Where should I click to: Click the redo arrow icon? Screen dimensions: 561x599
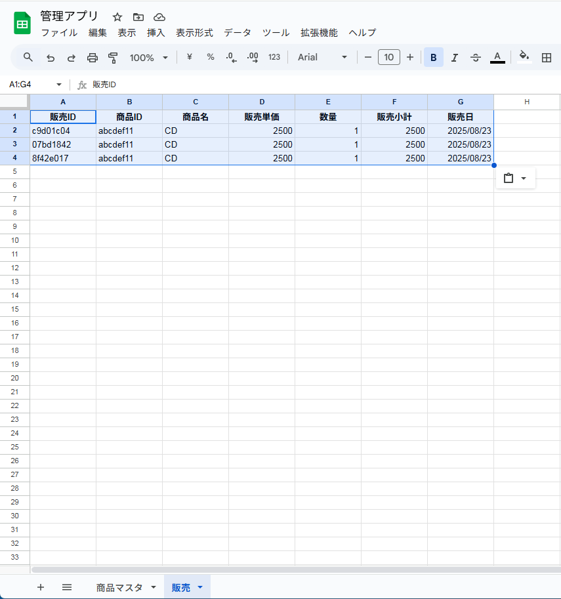click(x=71, y=58)
